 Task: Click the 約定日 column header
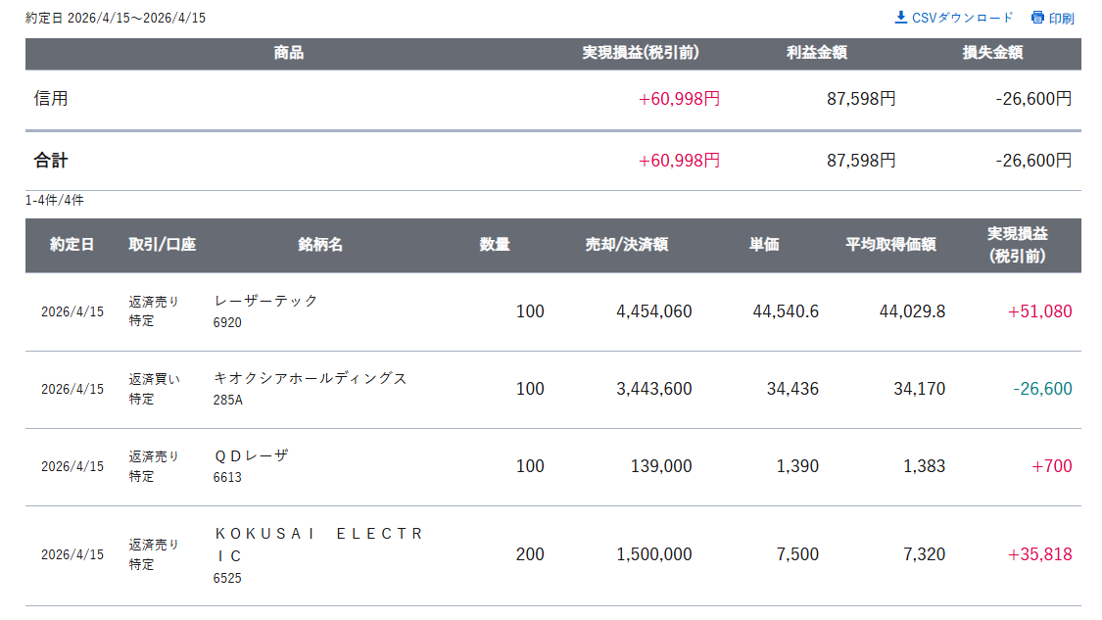72,245
